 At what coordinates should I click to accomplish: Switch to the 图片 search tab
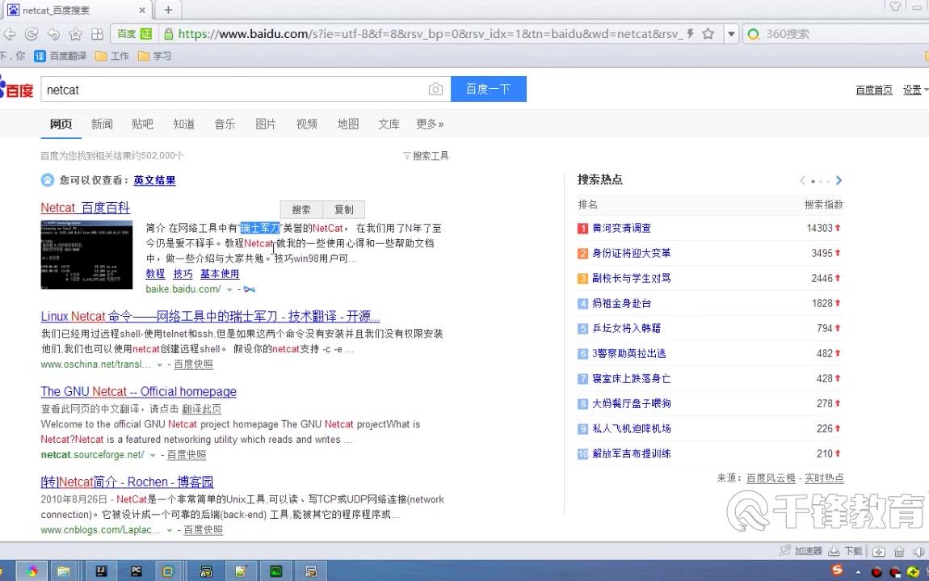[266, 124]
